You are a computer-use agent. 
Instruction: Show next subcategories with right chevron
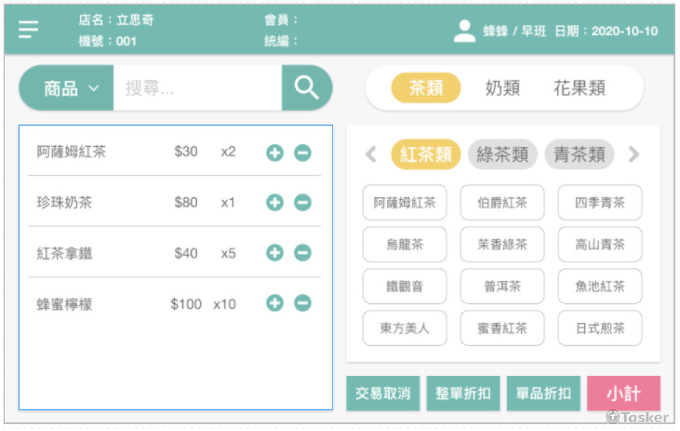[x=634, y=155]
